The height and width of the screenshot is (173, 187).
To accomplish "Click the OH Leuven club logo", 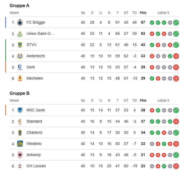I will coord(20,166).
